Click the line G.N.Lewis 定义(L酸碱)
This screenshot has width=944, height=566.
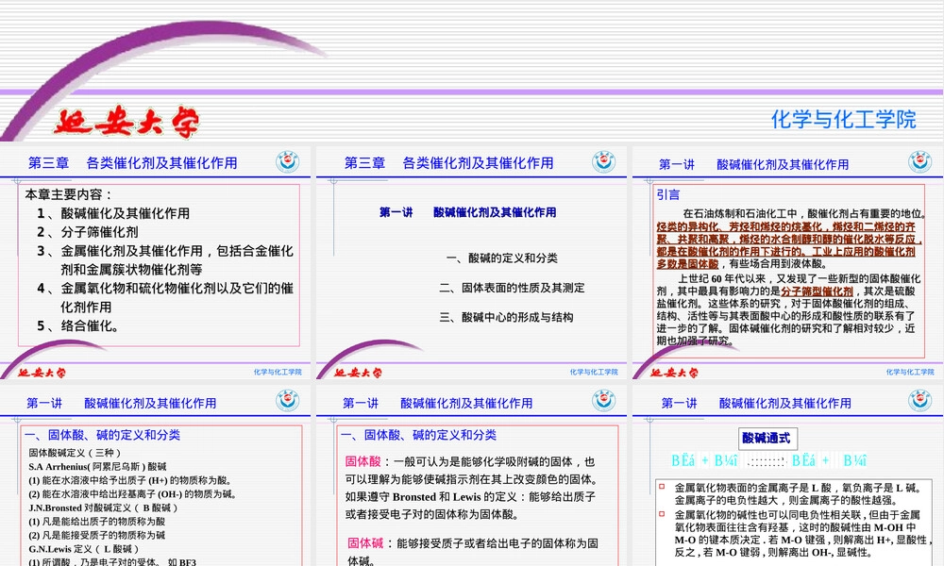(x=84, y=549)
